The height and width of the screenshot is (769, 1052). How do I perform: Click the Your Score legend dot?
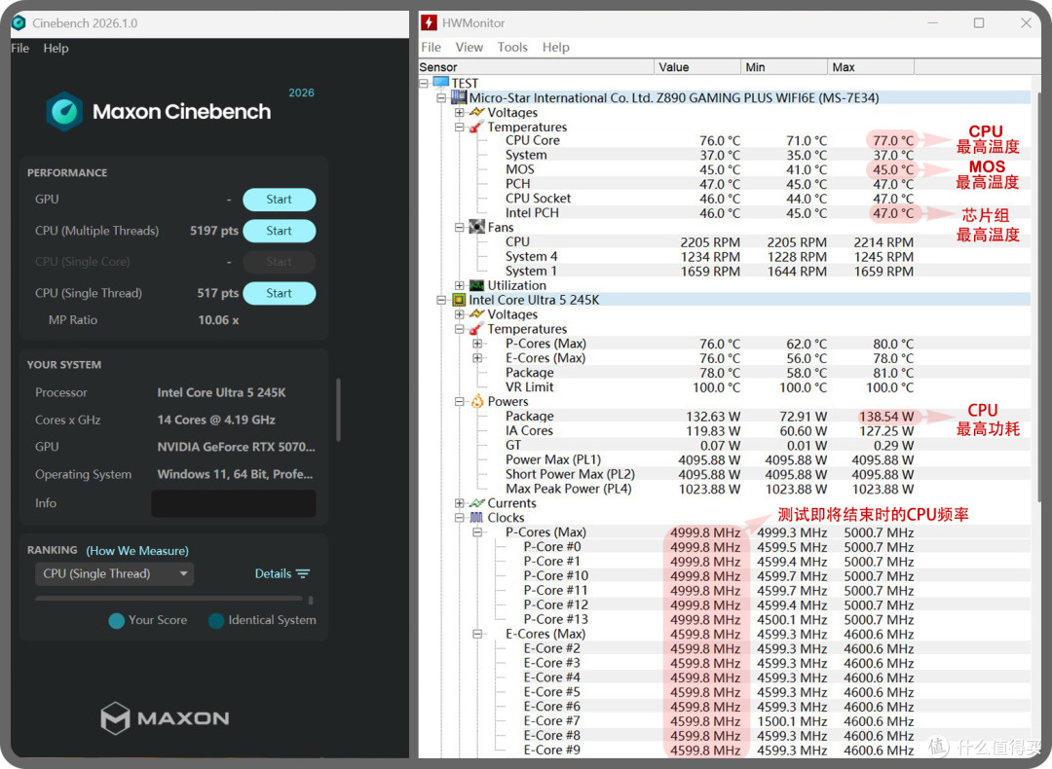[117, 620]
